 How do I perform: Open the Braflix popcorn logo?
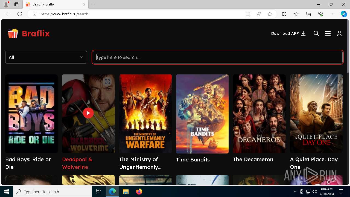pos(13,33)
